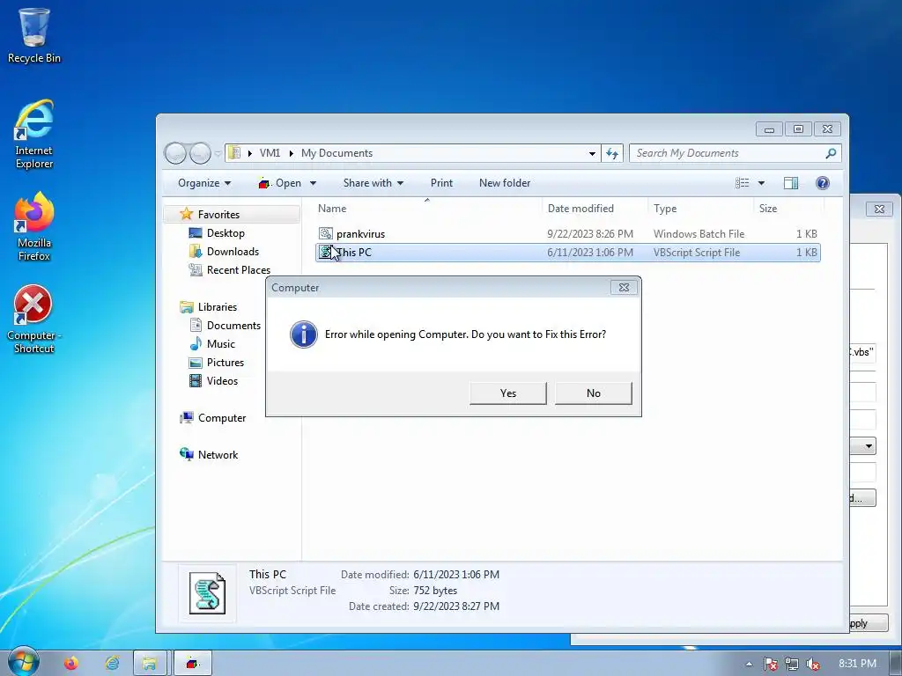Click the VBScript thumbnail in details pane

207,593
